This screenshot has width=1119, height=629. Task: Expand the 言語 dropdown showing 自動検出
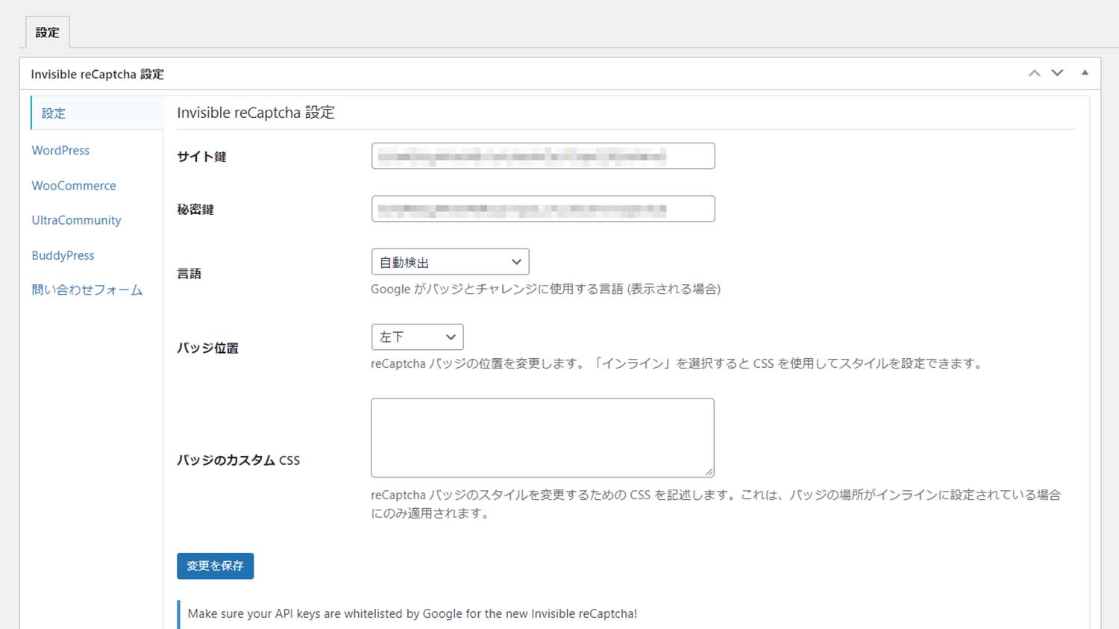(450, 262)
